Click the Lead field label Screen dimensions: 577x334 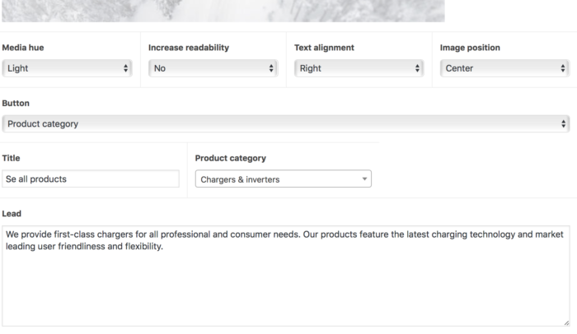(x=12, y=213)
